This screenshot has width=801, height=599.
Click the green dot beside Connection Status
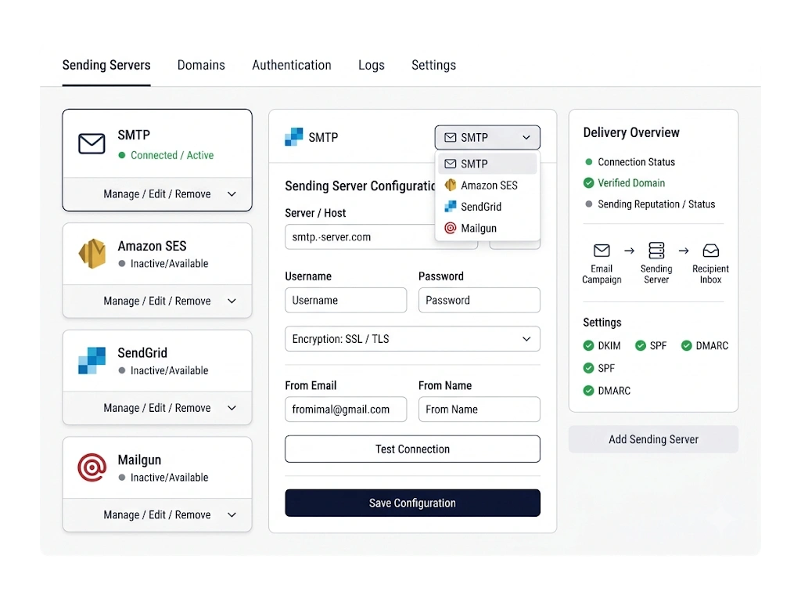click(x=588, y=161)
